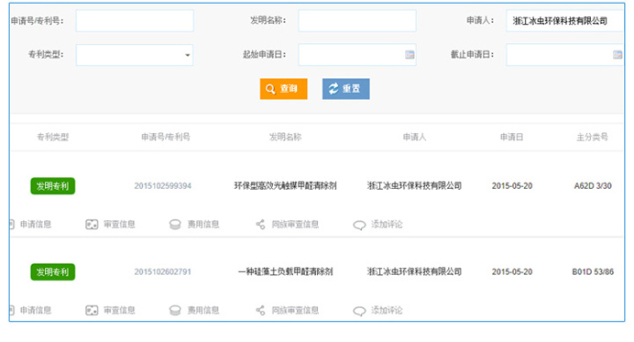
Task: Click 同族审查信息 share icon under patent 2015102602791
Action: 260,311
